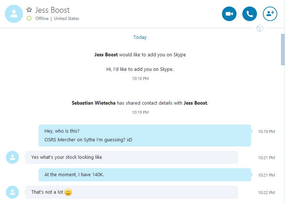The width and height of the screenshot is (285, 202).
Task: Click the avatar beside 'That's not a lot' message
Action: (12, 192)
